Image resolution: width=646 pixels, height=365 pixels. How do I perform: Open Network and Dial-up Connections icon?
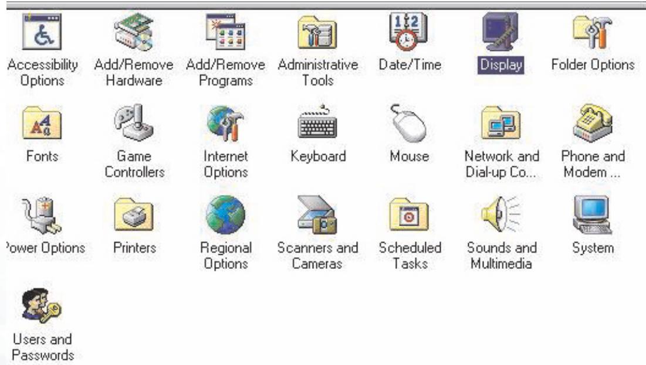pos(501,123)
